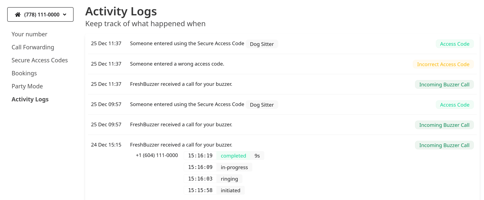Collapse the 24 Dec 15:15 call entry
This screenshot has height=200, width=484.
pos(181,145)
